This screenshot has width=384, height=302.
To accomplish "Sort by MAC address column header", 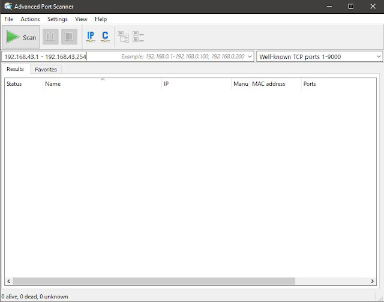I will (x=275, y=84).
